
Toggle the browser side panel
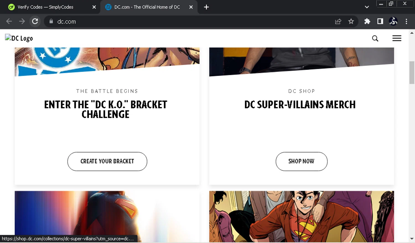point(380,21)
